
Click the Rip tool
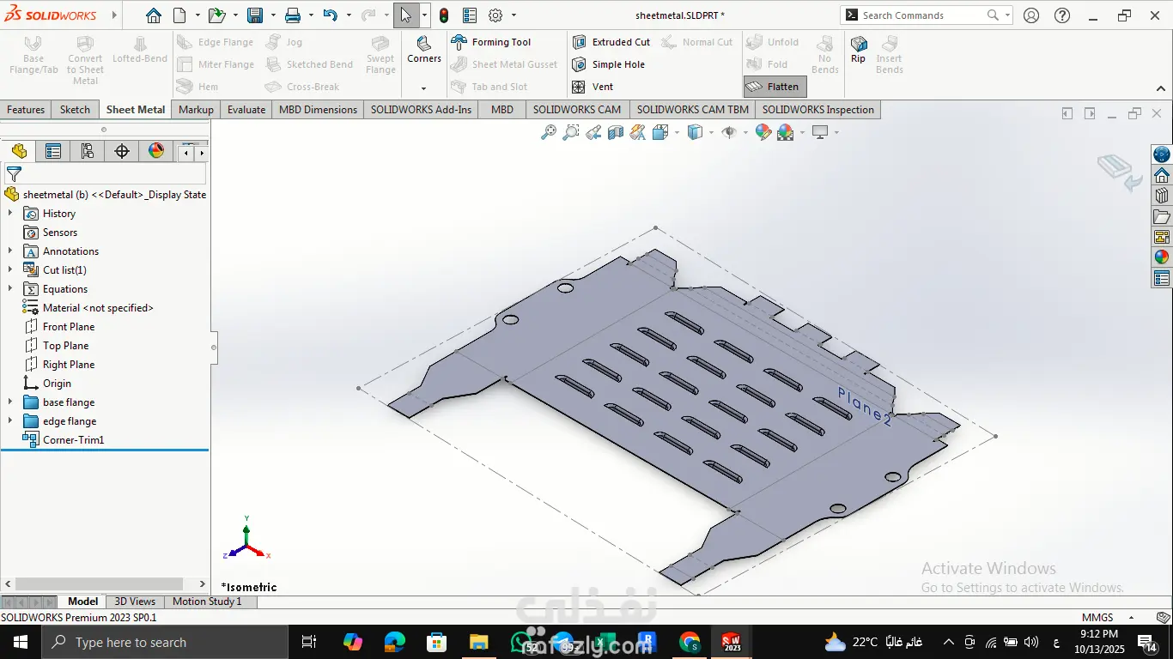click(x=858, y=48)
